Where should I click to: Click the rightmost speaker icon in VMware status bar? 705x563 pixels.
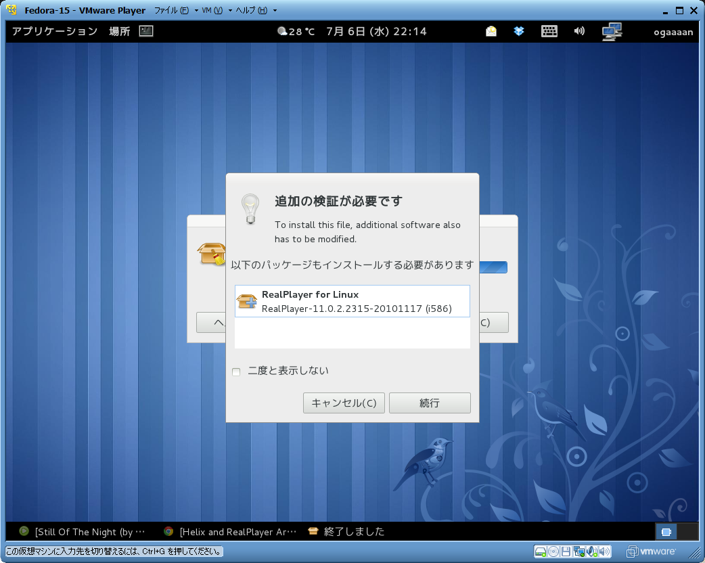click(605, 551)
